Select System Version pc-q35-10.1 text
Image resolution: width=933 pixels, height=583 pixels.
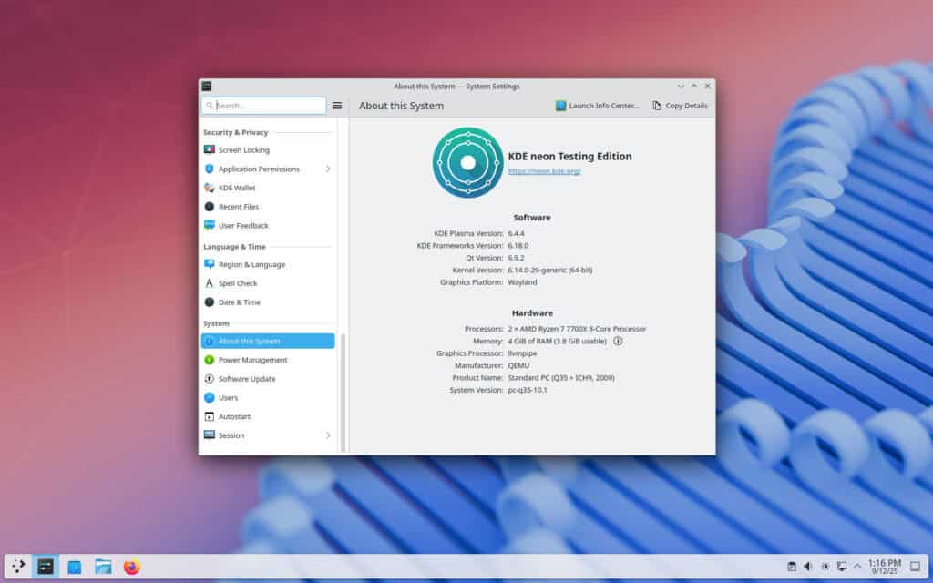[528, 390]
